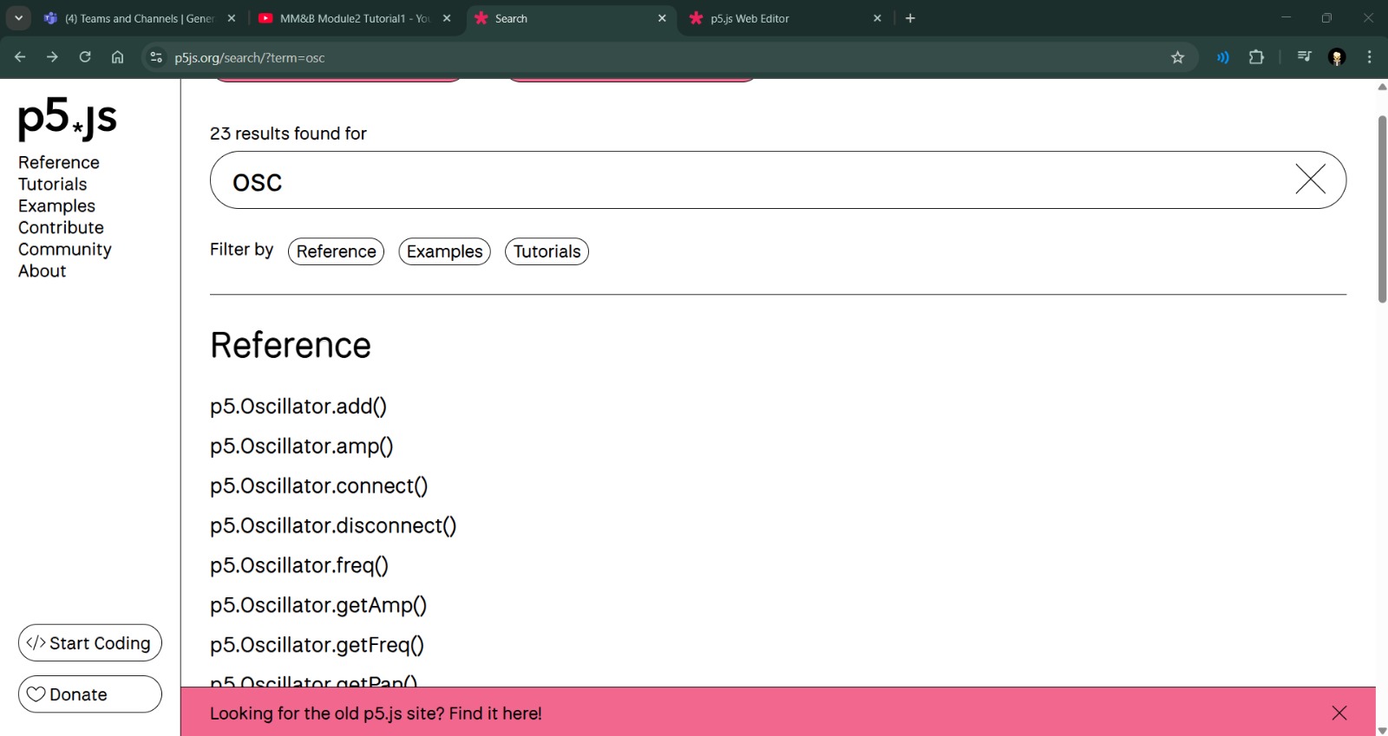Open the browser extensions puzzle icon

tap(1256, 57)
